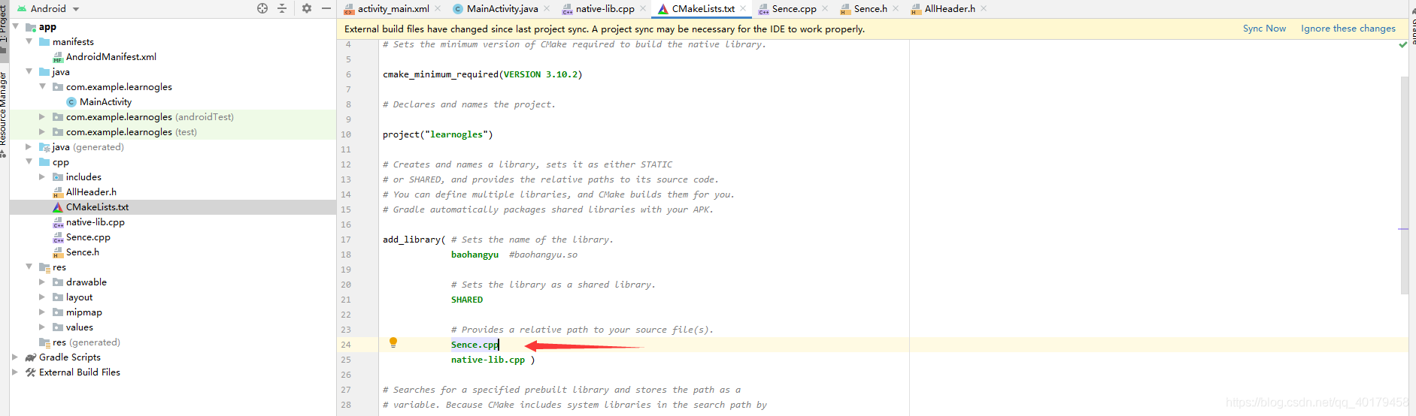Close the AllHeader.h tab
Screen dimensions: 1416x416
984,9
